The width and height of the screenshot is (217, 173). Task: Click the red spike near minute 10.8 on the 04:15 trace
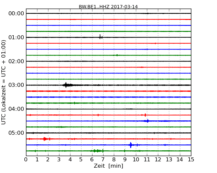point(145,115)
